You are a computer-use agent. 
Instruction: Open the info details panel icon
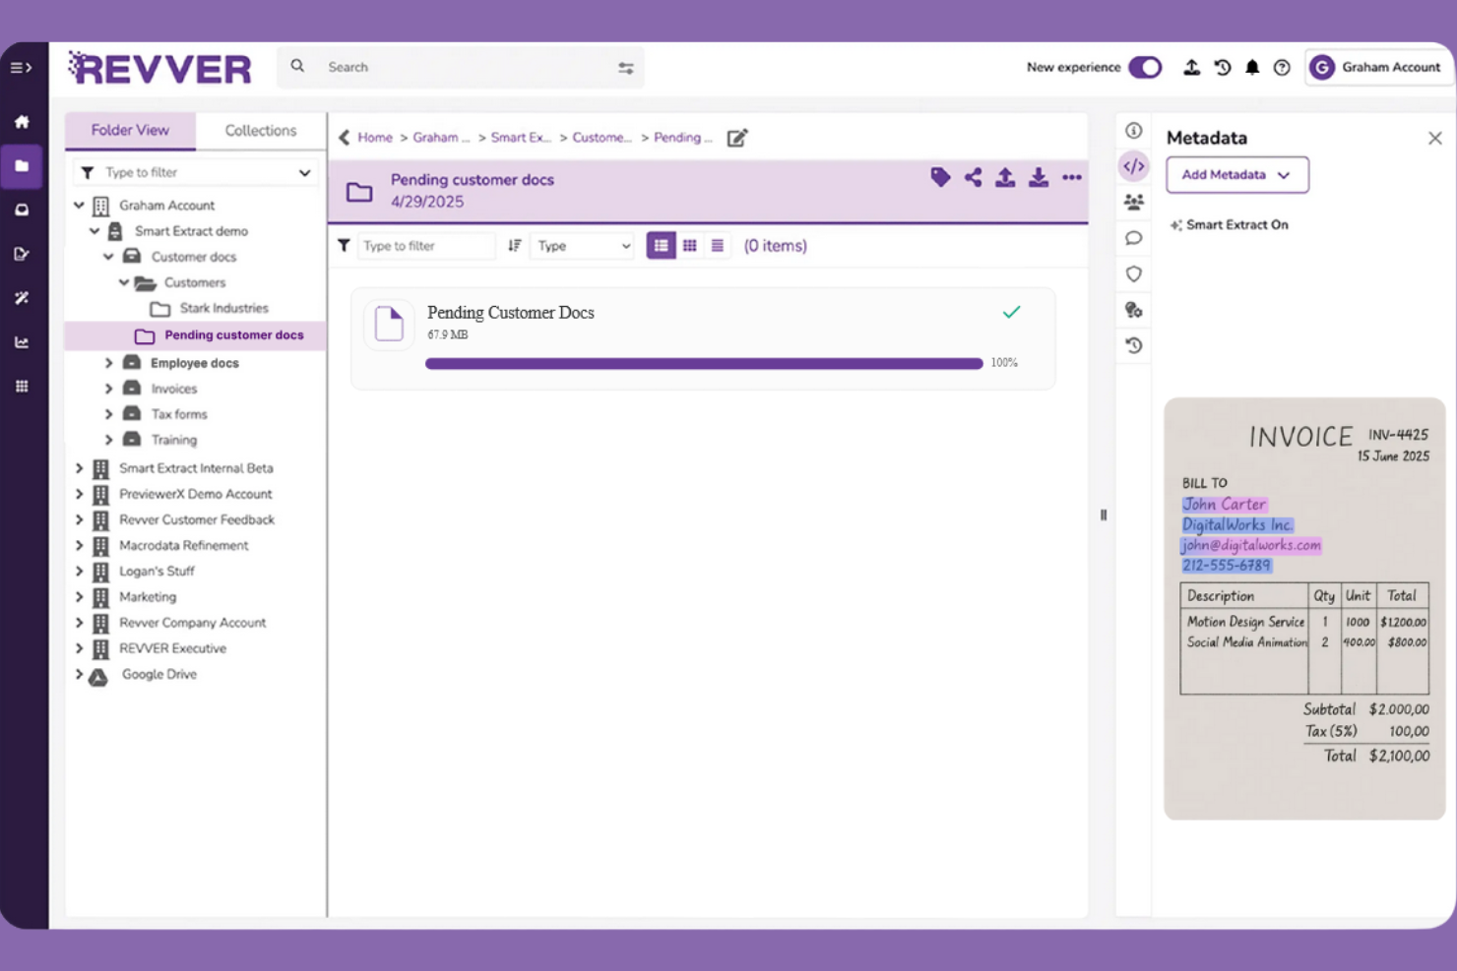(1134, 130)
